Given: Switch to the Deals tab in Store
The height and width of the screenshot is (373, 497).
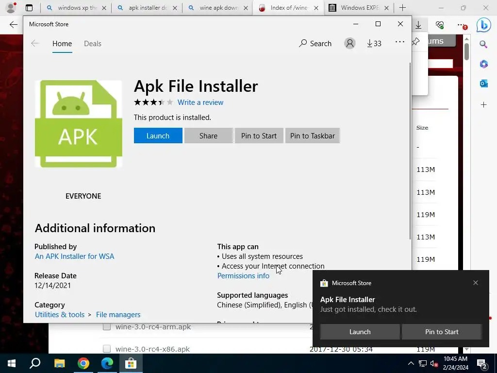Looking at the screenshot, I should (x=93, y=43).
